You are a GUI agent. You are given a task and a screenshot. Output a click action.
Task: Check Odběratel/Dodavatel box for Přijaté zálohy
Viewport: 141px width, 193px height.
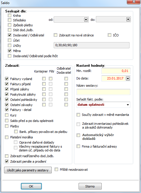[x=66, y=89]
